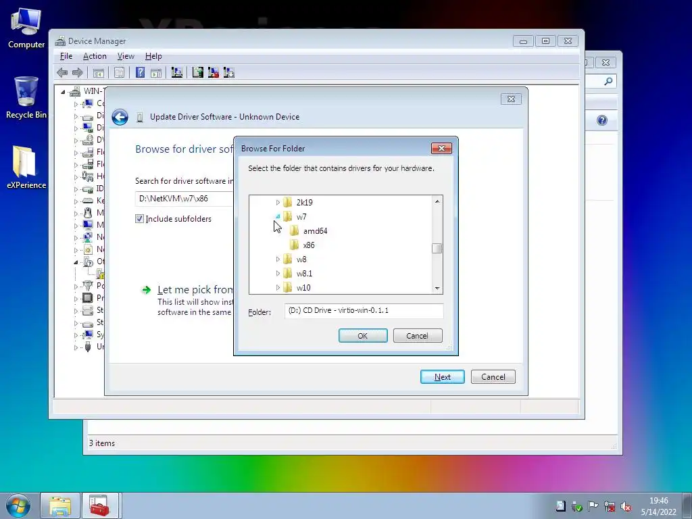This screenshot has height=519, width=692.
Task: Click the Folder text field showing CD Drive
Action: point(364,311)
